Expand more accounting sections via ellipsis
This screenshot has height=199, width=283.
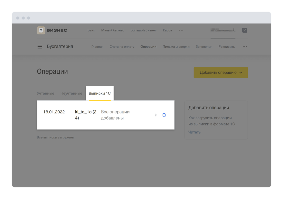pos(245,47)
